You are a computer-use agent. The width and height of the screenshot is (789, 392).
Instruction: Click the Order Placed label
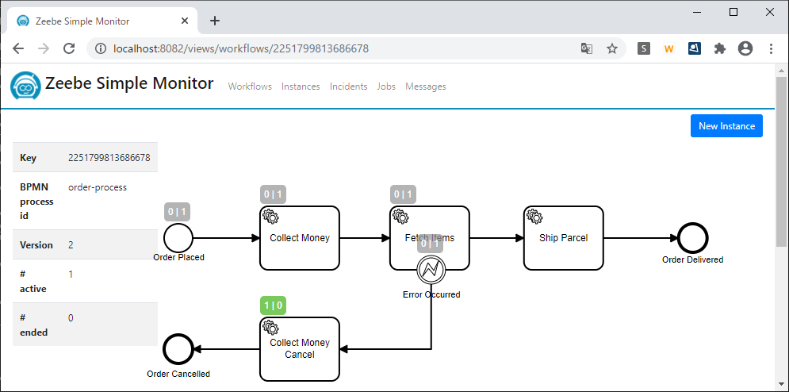(x=178, y=257)
